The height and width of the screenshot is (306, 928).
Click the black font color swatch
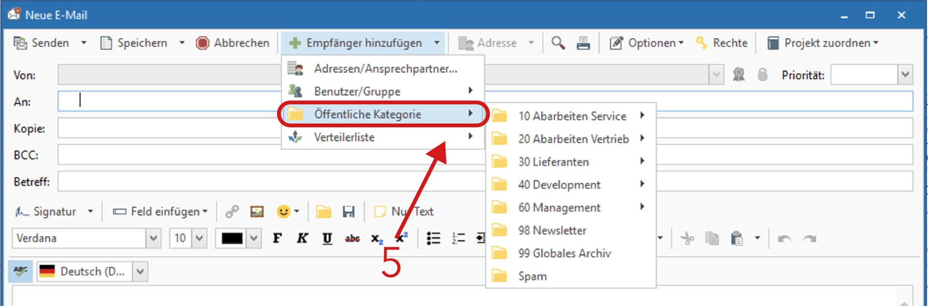(232, 238)
